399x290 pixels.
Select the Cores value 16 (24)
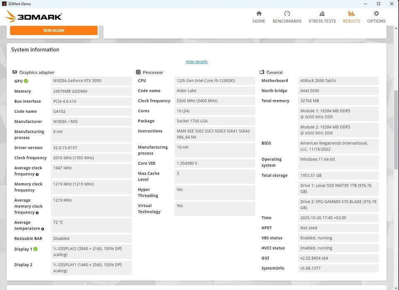pyautogui.click(x=215, y=111)
